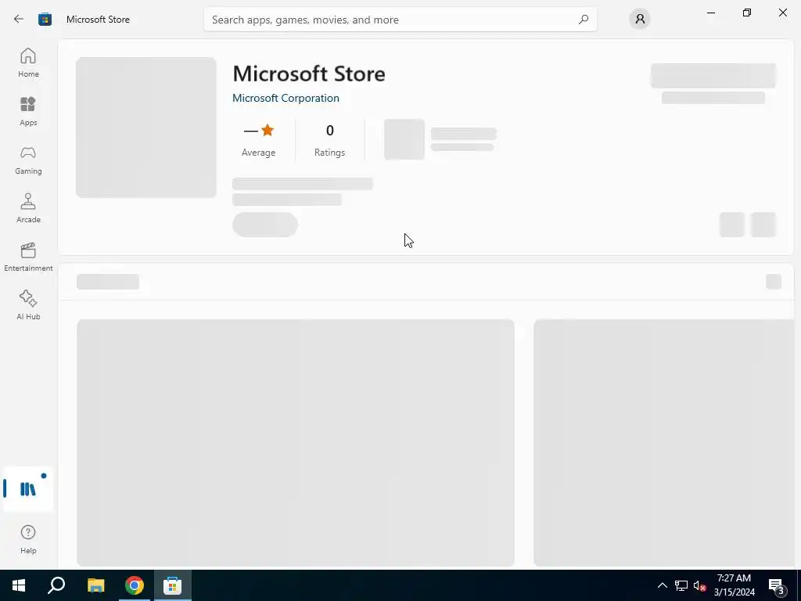The width and height of the screenshot is (801, 601).
Task: Open the Home section in sidebar
Action: click(28, 63)
